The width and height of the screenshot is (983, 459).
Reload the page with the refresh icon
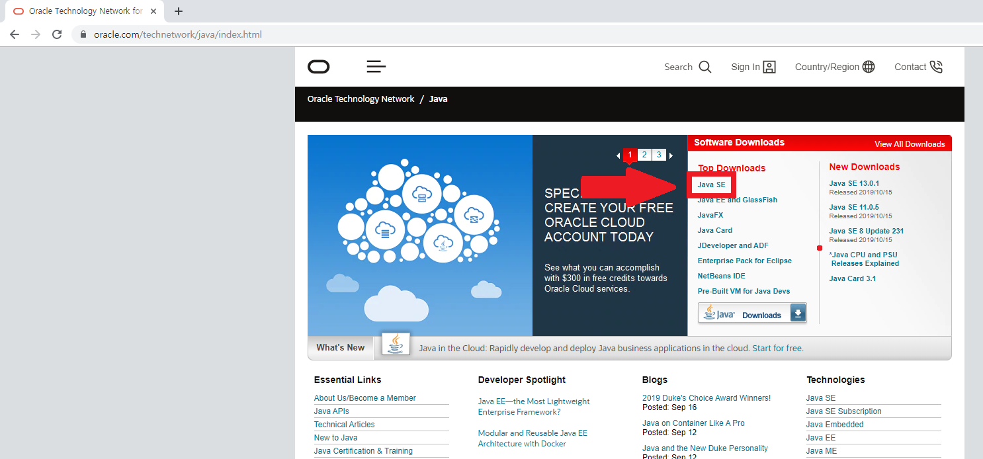tap(57, 34)
